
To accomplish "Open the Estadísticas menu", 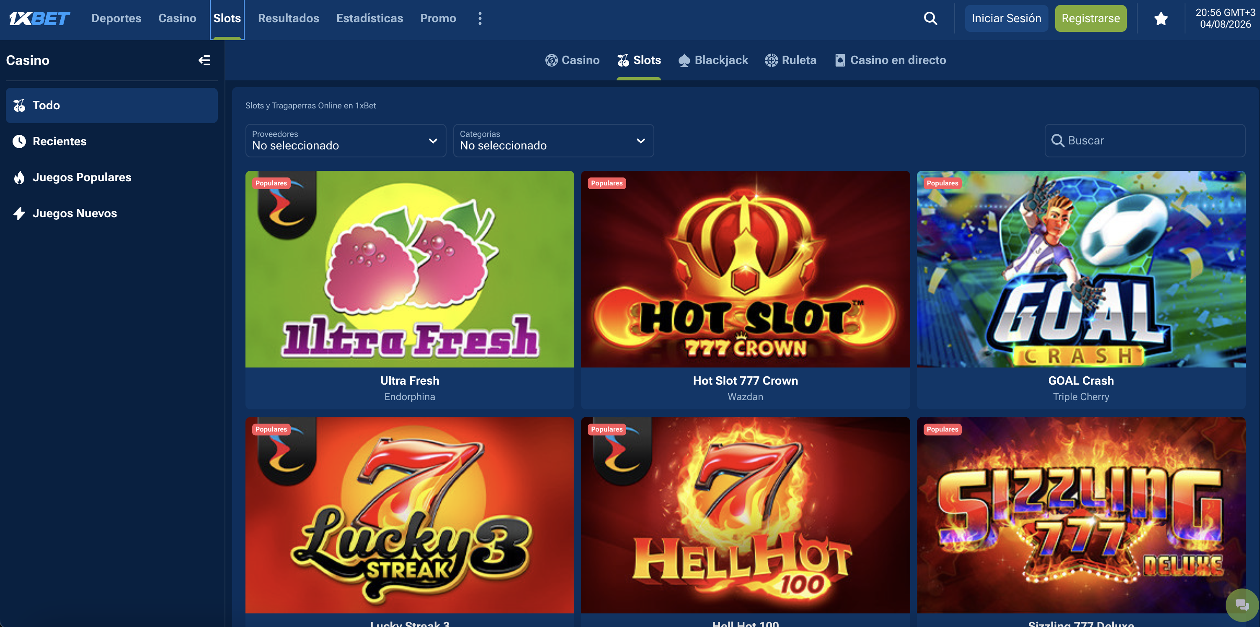I will click(370, 18).
